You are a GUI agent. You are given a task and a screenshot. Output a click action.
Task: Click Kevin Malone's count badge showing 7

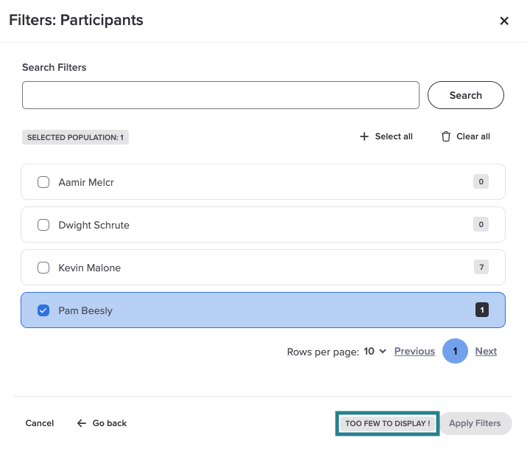tap(481, 268)
